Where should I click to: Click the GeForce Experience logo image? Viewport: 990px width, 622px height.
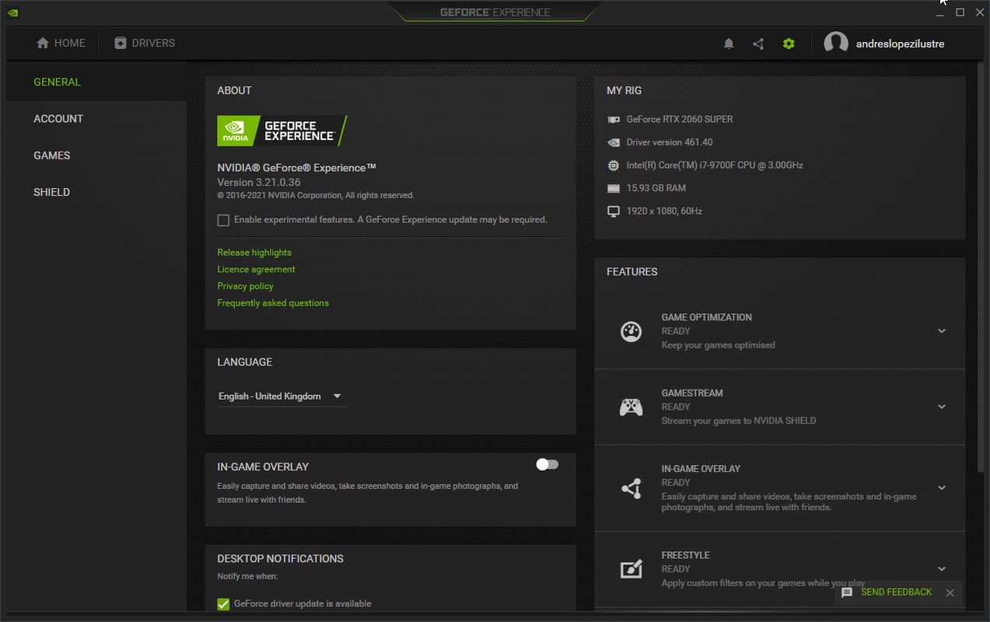point(282,131)
